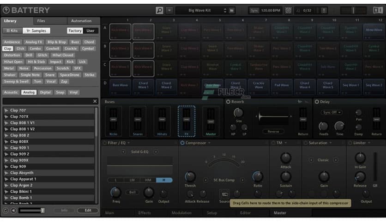The image size is (386, 223).
Task: Click the folder icon beside the kit name
Action: click(232, 10)
